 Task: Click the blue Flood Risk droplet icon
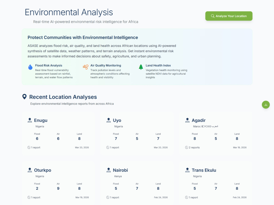click(30, 67)
